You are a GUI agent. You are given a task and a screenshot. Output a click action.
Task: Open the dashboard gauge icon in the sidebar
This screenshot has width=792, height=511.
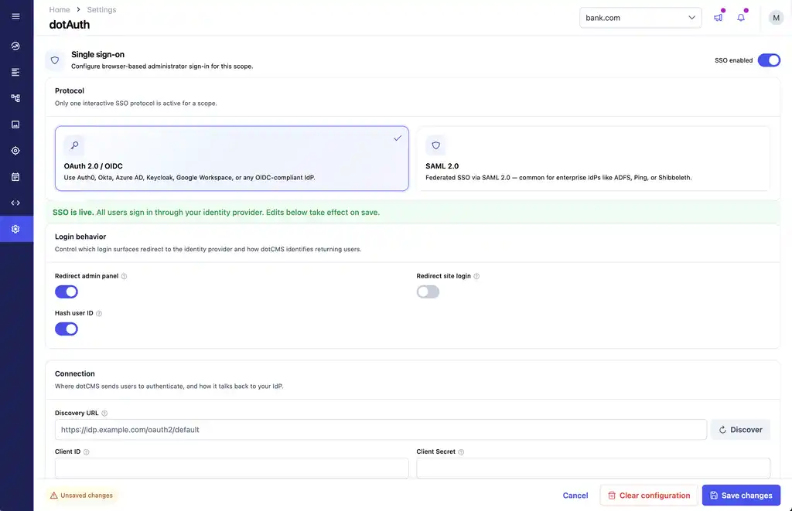point(15,46)
